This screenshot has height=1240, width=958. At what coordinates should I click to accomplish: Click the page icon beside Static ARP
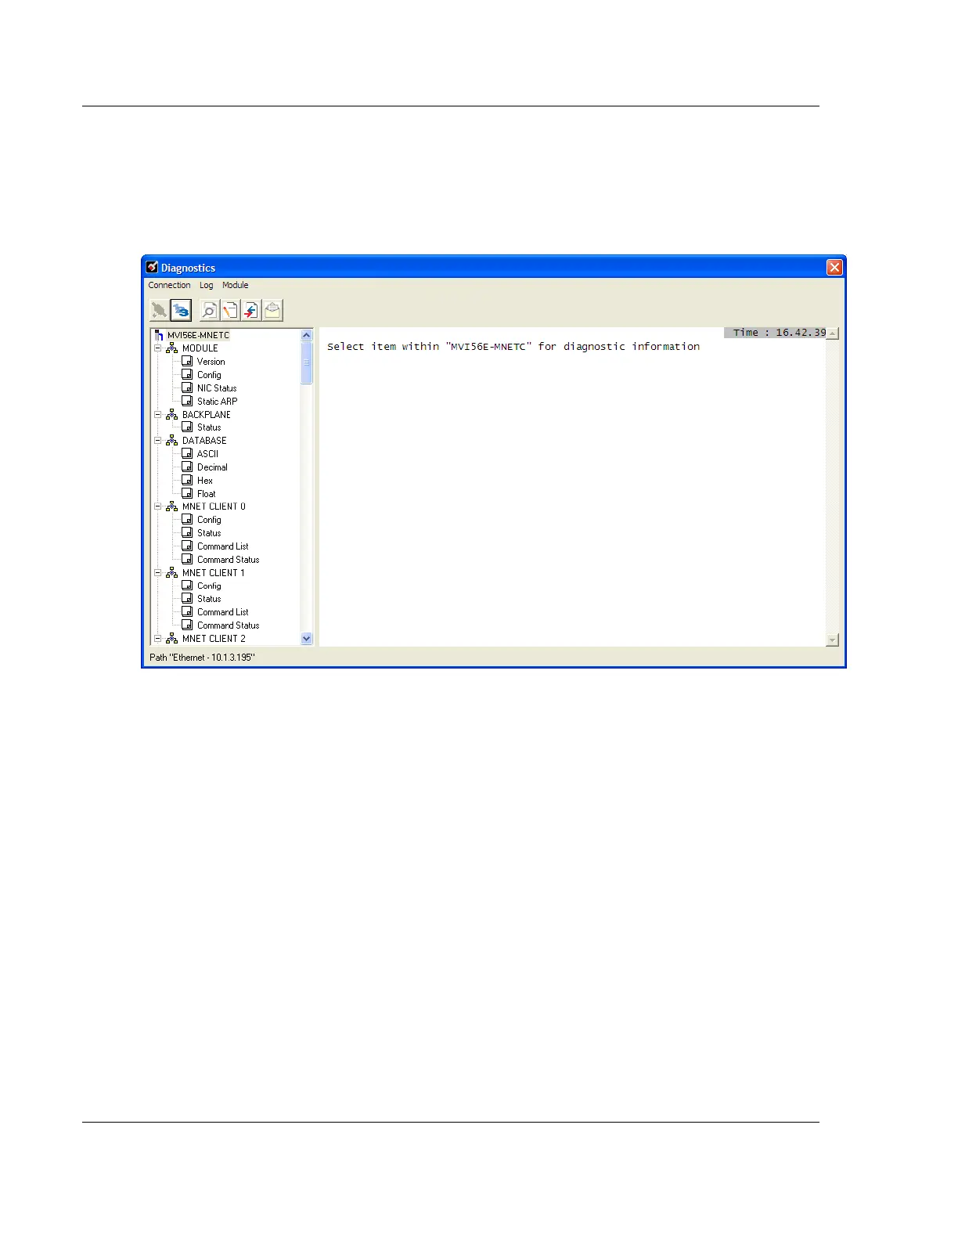tap(187, 401)
